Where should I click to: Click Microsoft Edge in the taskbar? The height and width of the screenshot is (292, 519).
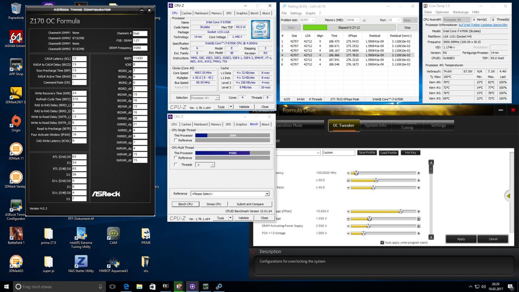pyautogui.click(x=126, y=286)
